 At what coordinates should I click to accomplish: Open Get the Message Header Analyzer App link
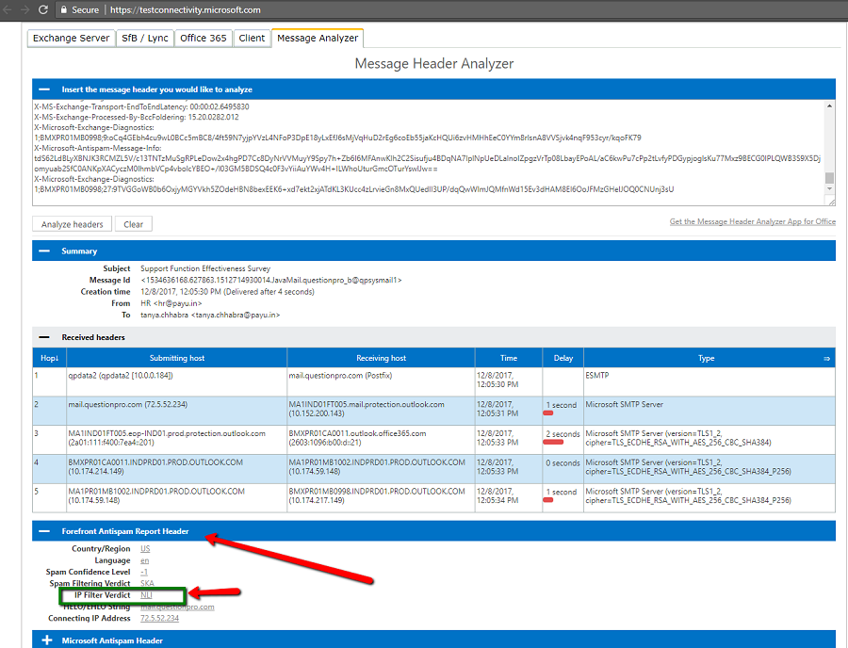pyautogui.click(x=752, y=221)
